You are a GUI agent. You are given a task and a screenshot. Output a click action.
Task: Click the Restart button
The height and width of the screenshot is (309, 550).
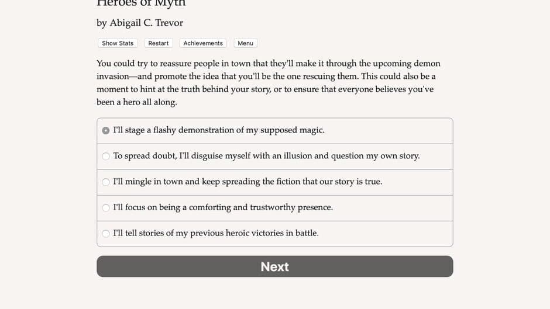point(158,43)
